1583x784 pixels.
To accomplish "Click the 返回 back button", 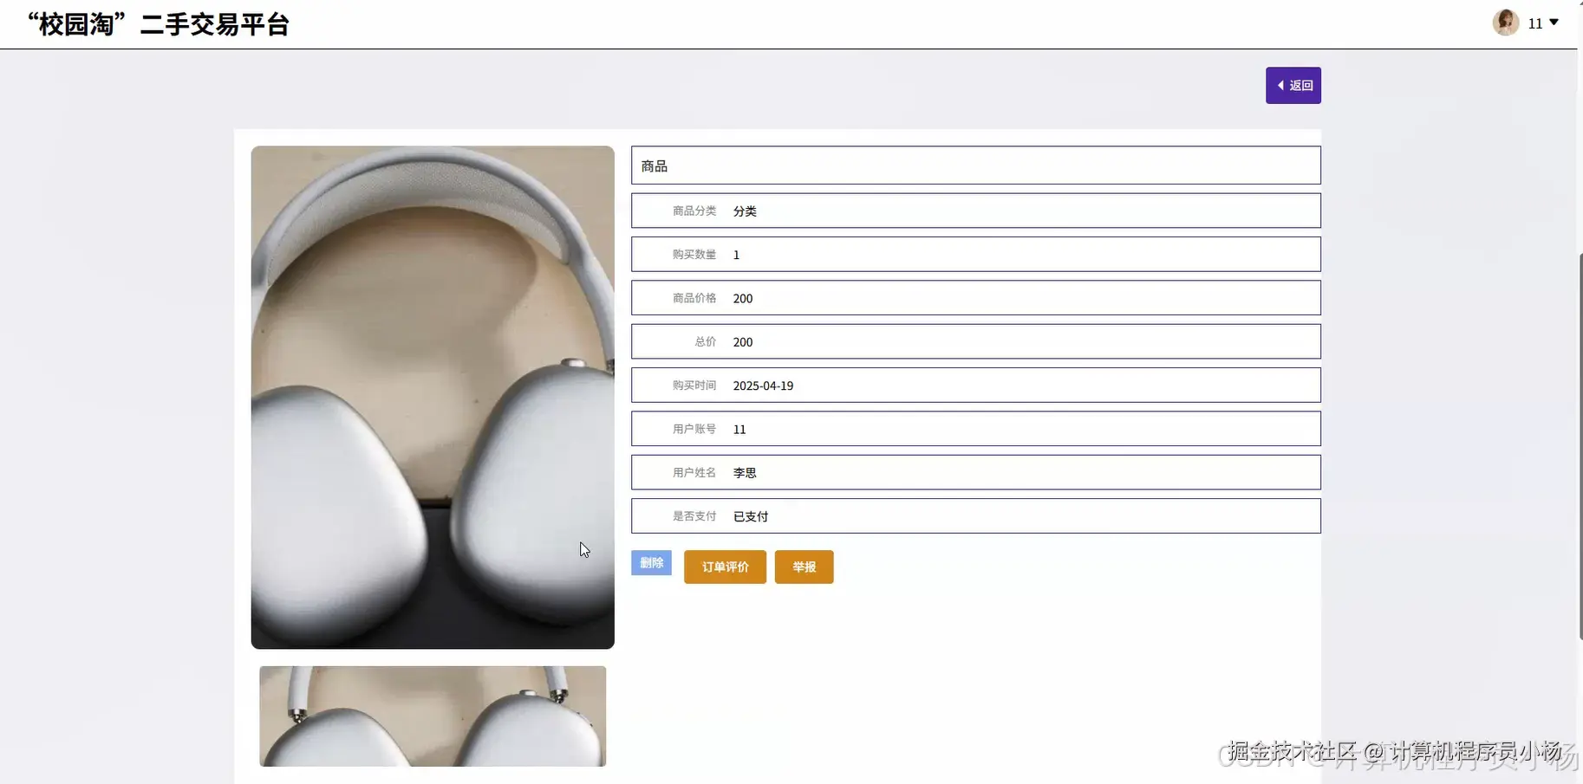I will point(1293,85).
